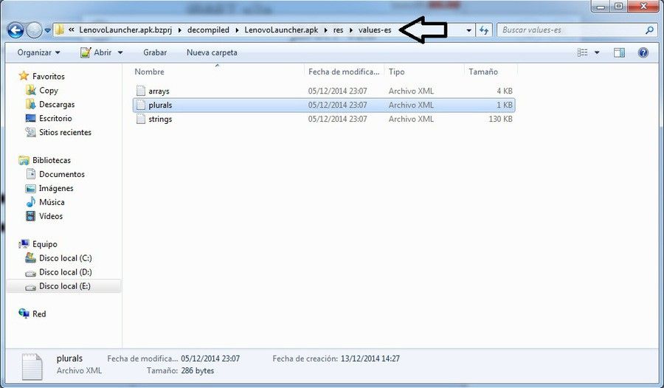Click the Abrir button

[97, 52]
